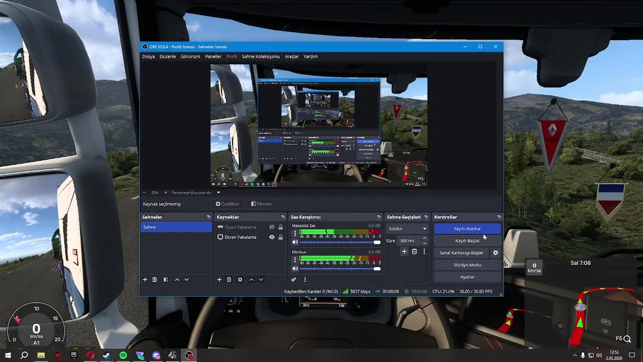Open the Görünüm menu
The image size is (643, 362).
pyautogui.click(x=190, y=56)
